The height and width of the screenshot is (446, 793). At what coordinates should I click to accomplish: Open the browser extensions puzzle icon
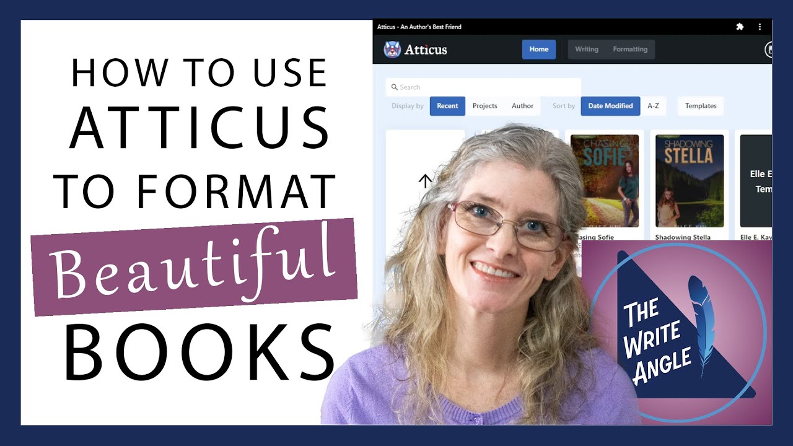[x=740, y=27]
